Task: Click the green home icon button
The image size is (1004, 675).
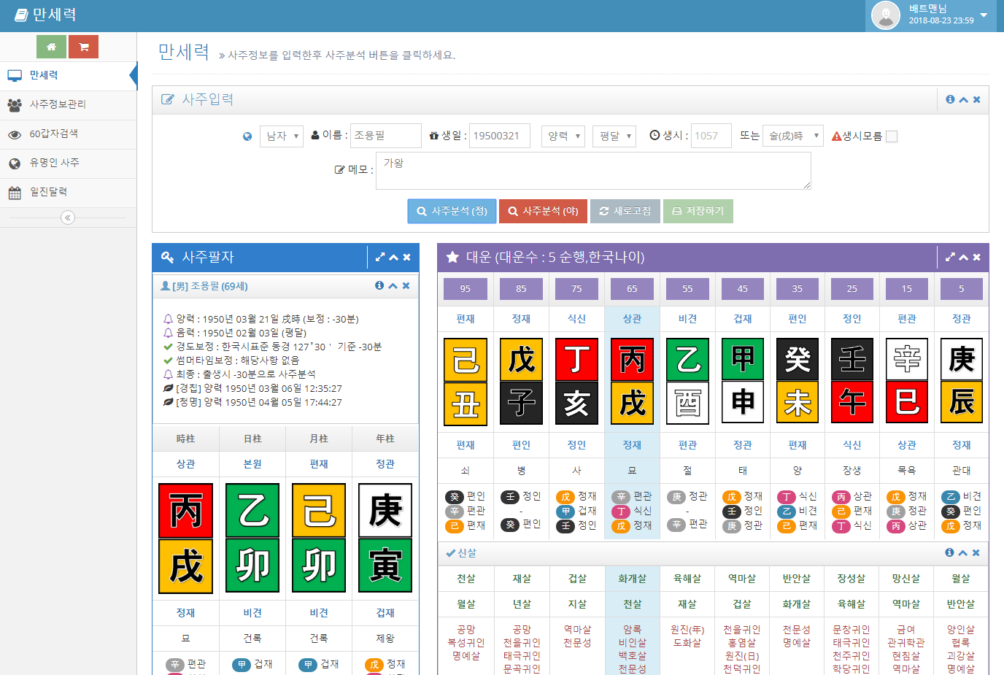Action: click(51, 47)
